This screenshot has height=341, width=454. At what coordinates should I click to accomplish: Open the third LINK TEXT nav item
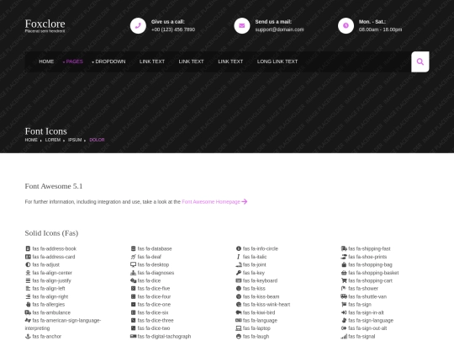click(230, 61)
